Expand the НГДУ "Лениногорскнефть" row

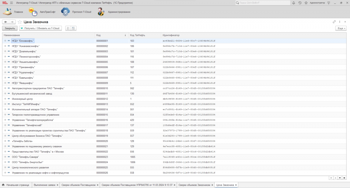coord(5,57)
